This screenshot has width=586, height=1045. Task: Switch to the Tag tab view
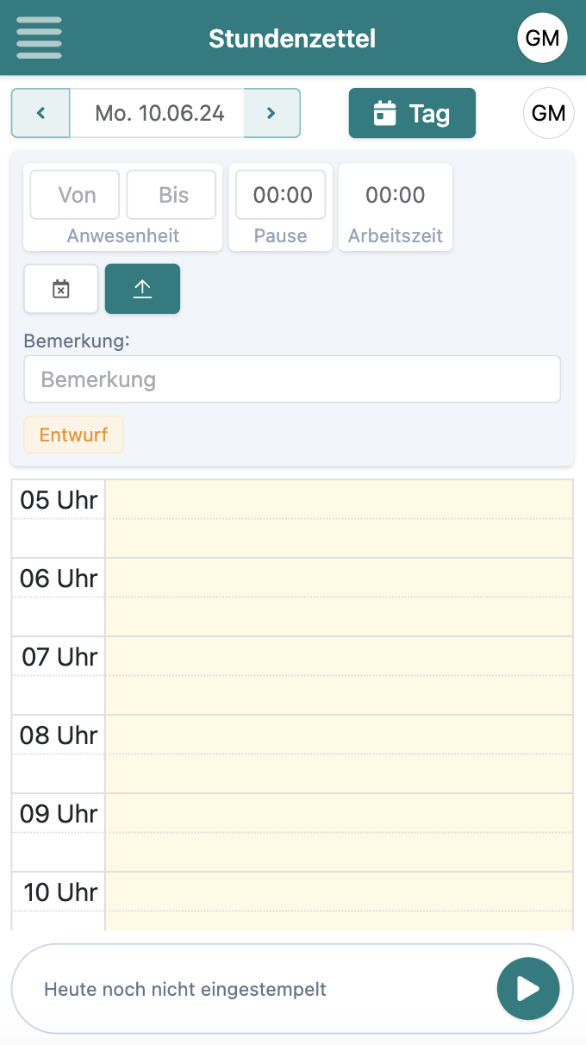coord(412,112)
